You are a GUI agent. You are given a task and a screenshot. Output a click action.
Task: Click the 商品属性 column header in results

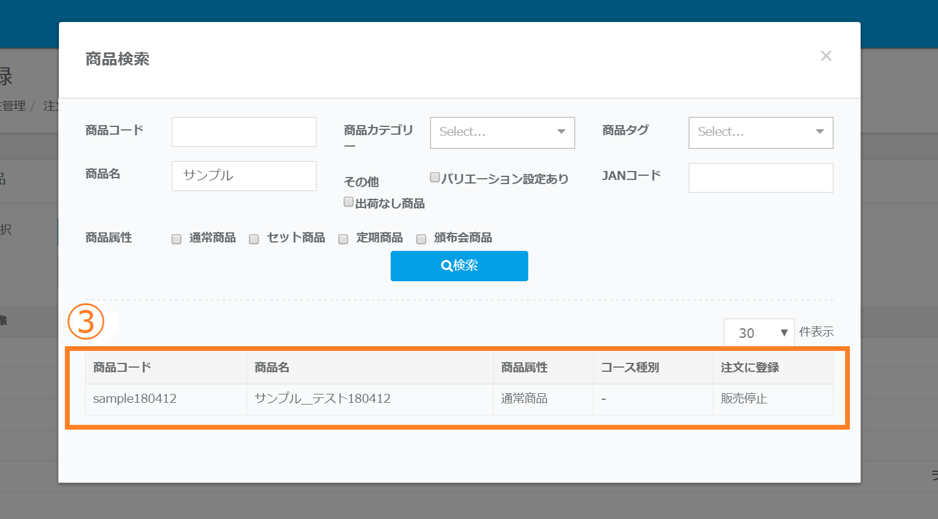click(524, 368)
